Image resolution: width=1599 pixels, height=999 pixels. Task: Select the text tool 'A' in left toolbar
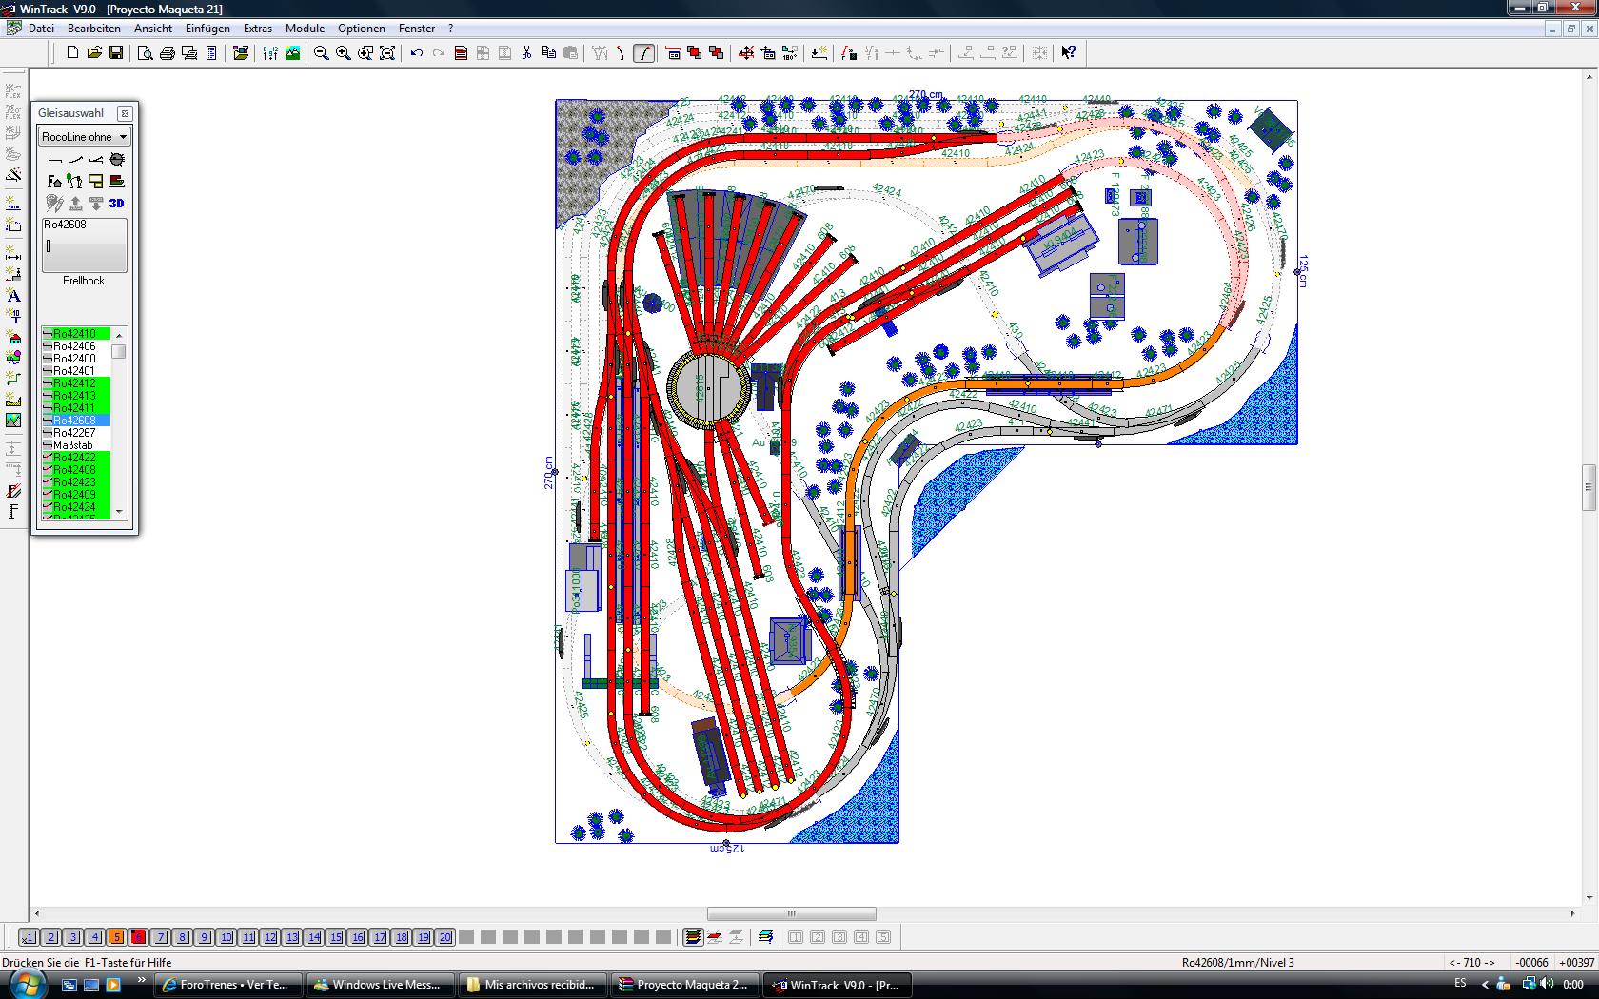click(x=13, y=296)
